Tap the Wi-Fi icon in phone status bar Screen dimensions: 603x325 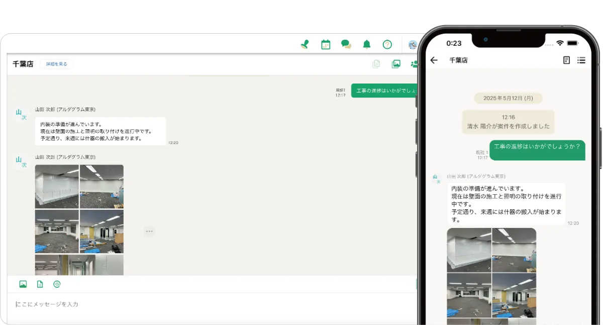(560, 43)
